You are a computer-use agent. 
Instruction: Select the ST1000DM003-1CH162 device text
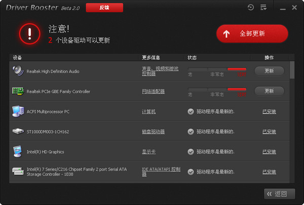point(48,132)
